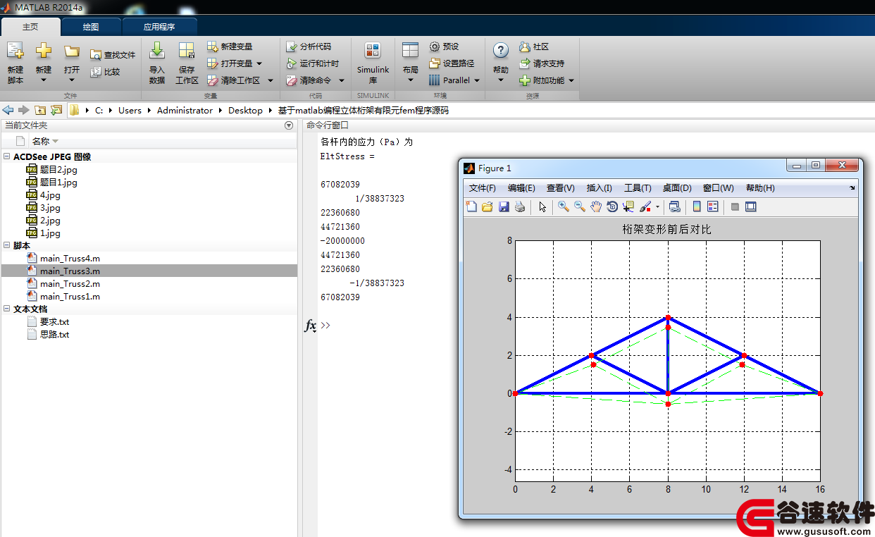The width and height of the screenshot is (875, 537).
Task: Open the 查看(V) menu in Figure 1
Action: pyautogui.click(x=561, y=188)
